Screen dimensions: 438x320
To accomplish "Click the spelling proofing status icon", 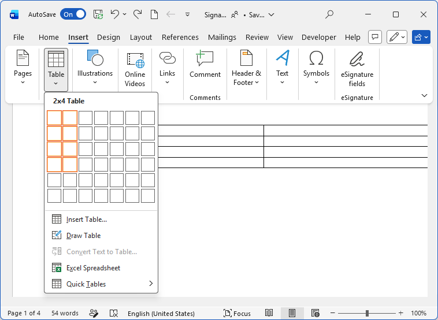I will [114, 313].
